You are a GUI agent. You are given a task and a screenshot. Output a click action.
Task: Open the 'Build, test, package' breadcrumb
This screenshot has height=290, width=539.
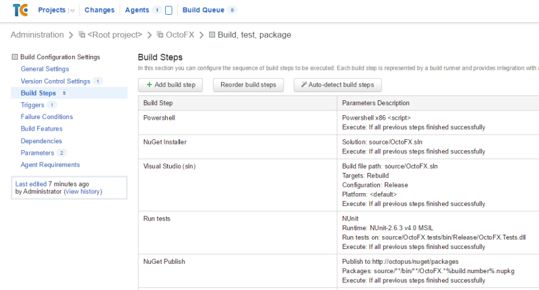tap(255, 35)
